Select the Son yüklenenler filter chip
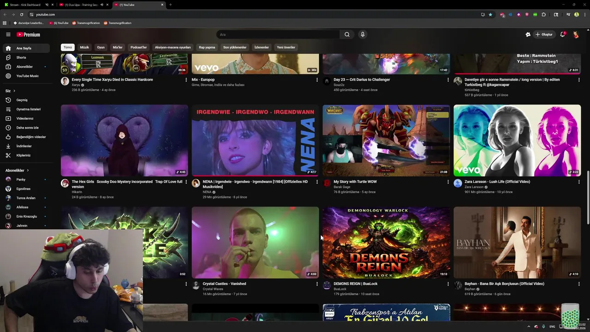 point(235,47)
